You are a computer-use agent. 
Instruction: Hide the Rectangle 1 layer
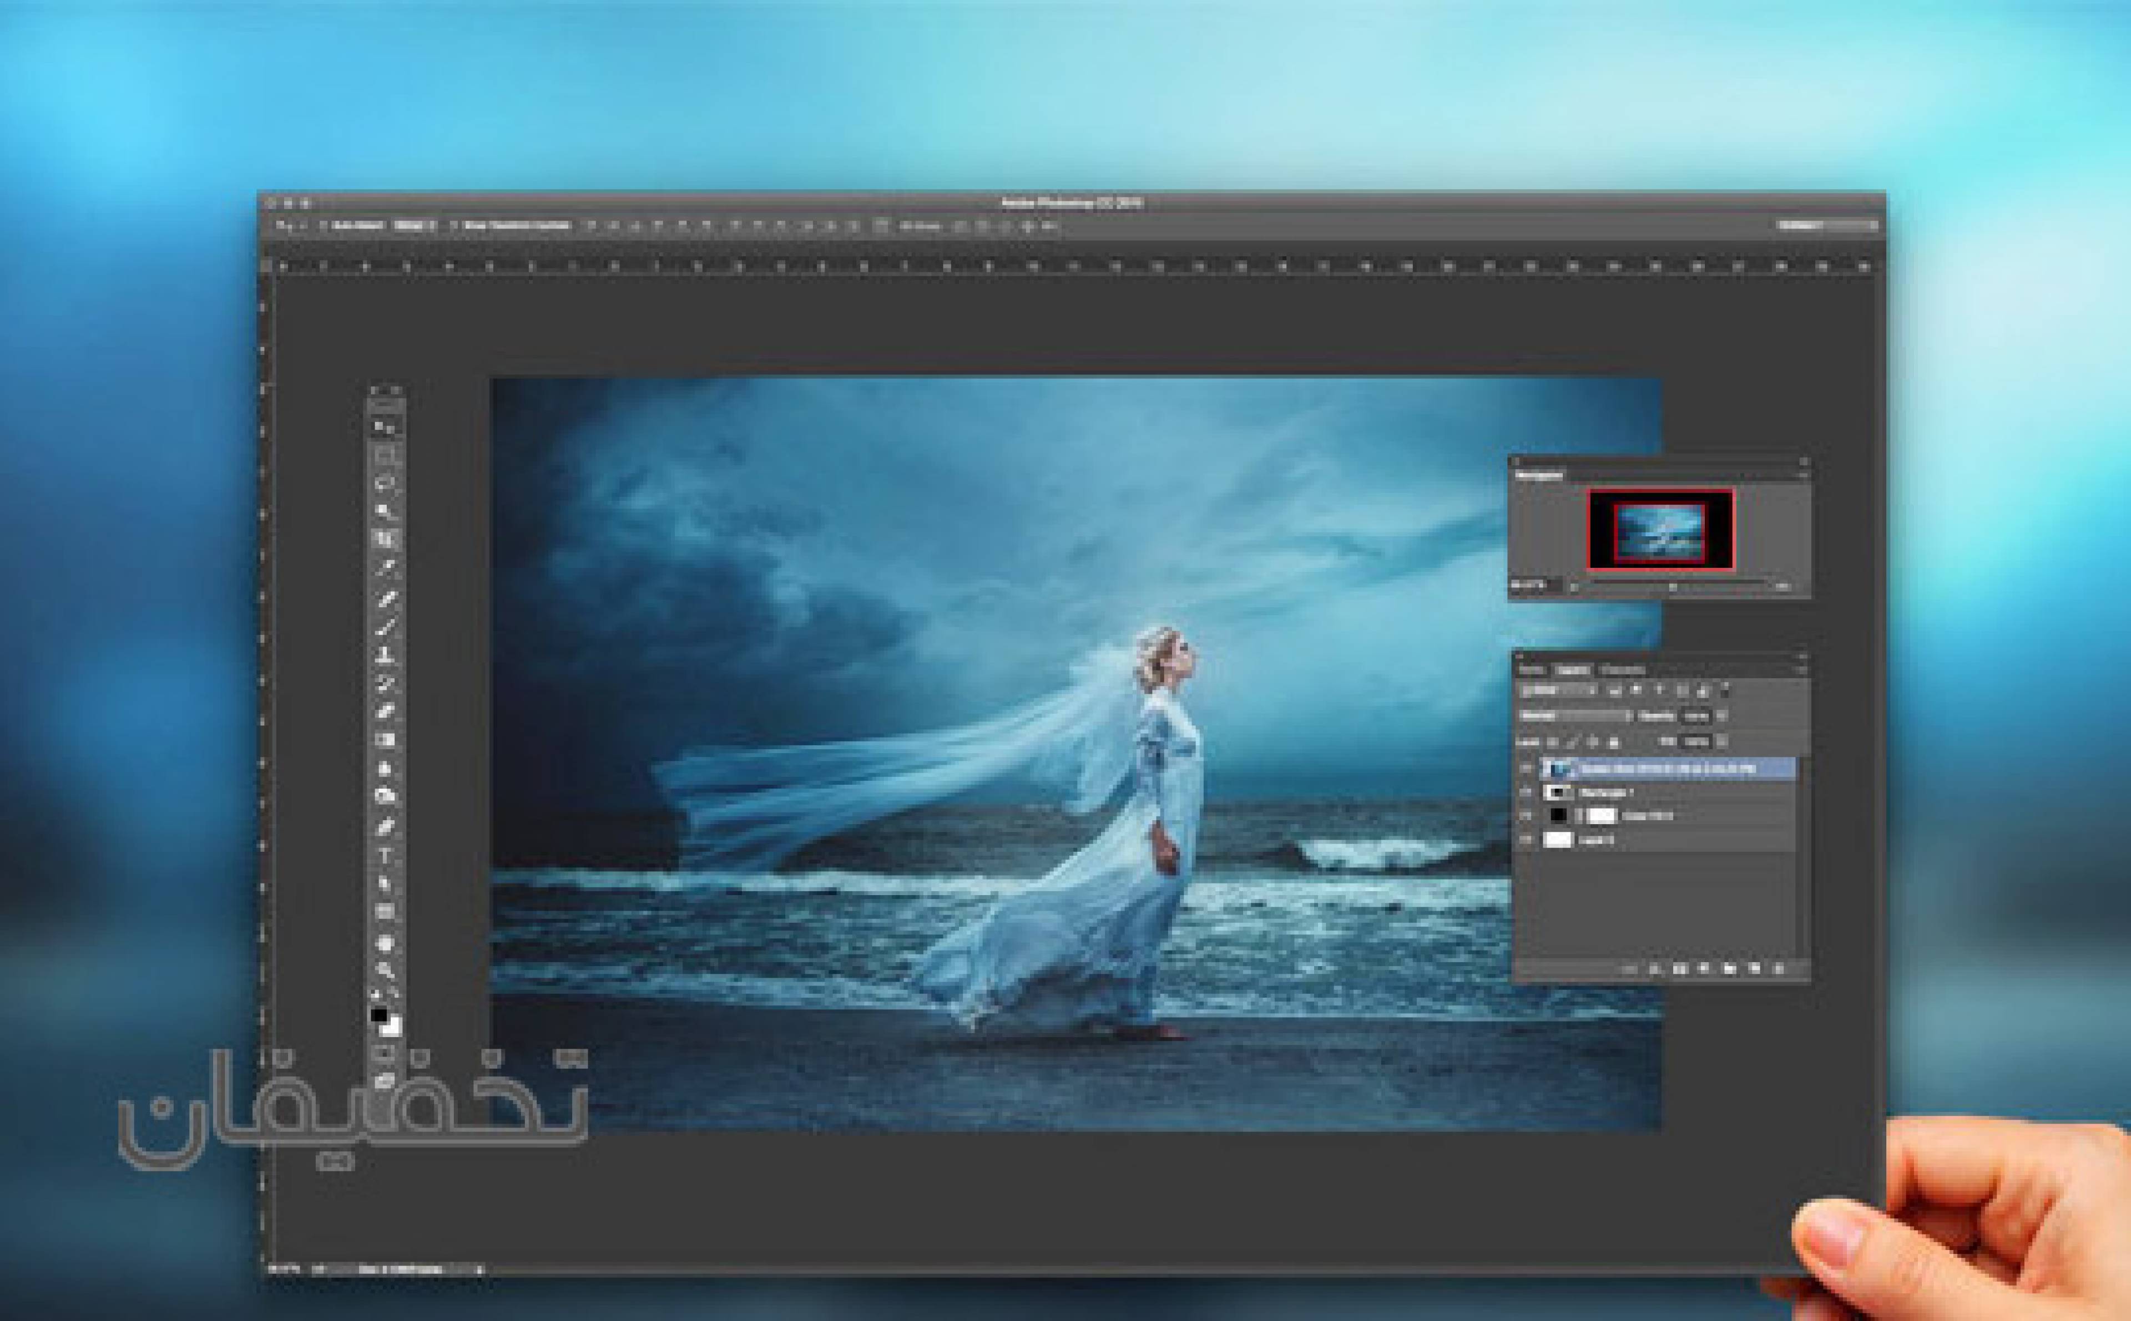pos(1526,792)
